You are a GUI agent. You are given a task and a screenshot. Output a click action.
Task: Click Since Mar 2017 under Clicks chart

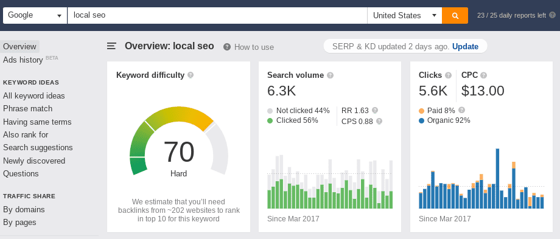pos(444,219)
